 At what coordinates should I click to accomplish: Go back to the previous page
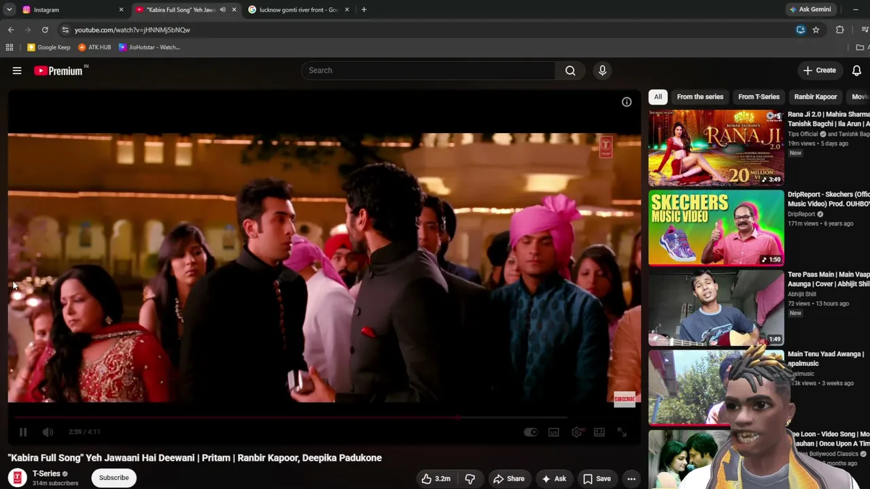[x=11, y=30]
